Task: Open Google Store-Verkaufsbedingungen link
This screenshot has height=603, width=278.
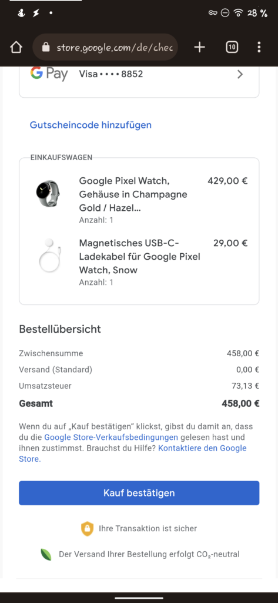Action: click(111, 438)
